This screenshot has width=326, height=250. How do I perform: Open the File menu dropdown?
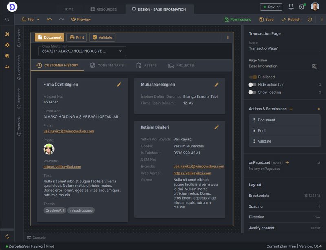pos(31,19)
